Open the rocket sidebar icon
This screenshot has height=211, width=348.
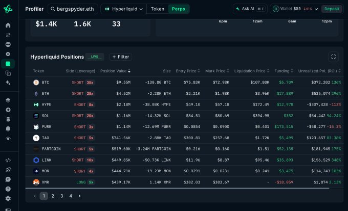8,170
